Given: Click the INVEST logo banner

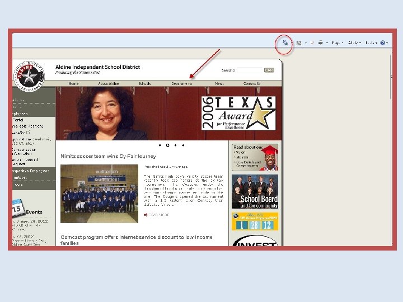Looking at the screenshot, I should tap(255, 241).
